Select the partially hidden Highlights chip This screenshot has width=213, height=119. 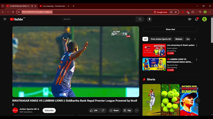188,39
